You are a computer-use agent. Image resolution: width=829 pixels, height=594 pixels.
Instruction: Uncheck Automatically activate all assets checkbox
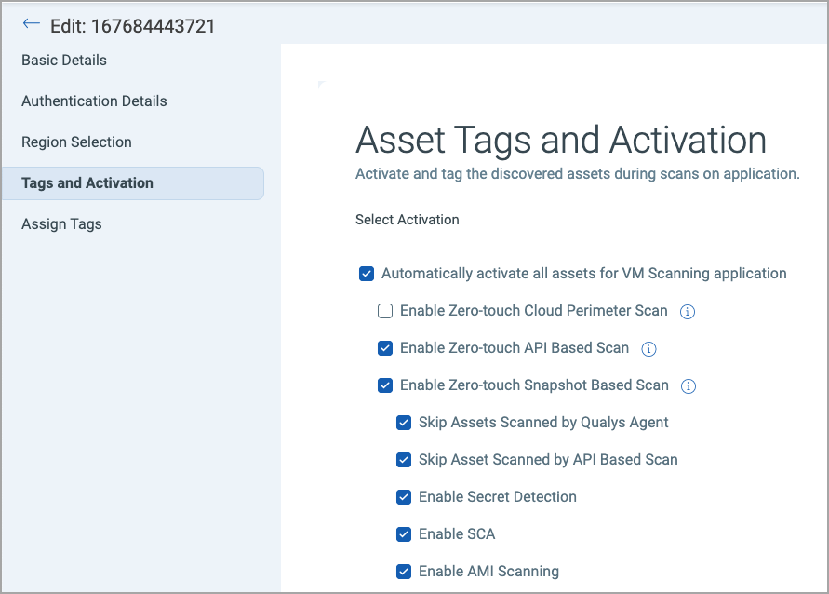tap(367, 274)
